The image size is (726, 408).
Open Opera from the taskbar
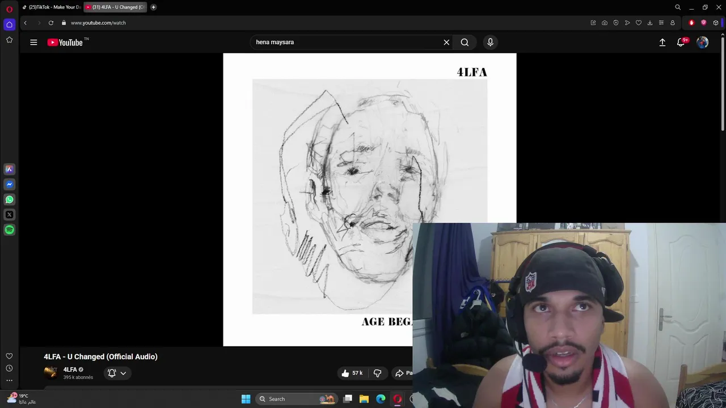[x=397, y=399]
